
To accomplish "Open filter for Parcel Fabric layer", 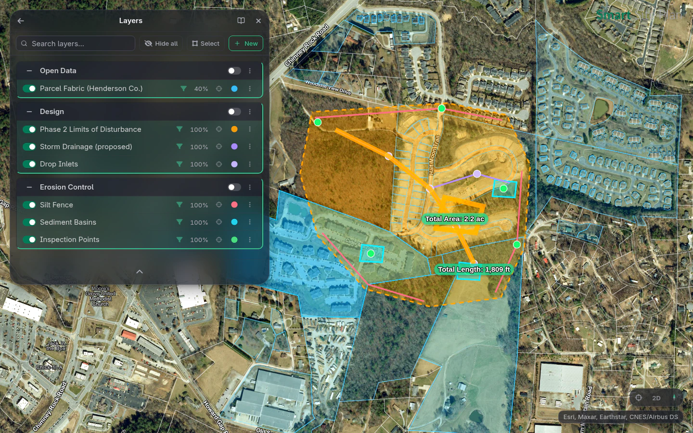I will tap(183, 89).
